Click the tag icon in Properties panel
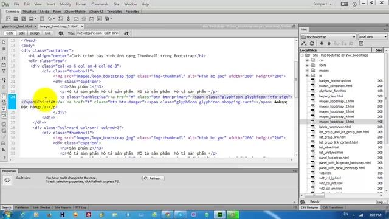 7,180
